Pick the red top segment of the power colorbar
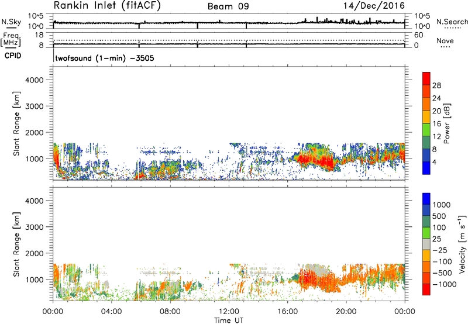 [426, 78]
